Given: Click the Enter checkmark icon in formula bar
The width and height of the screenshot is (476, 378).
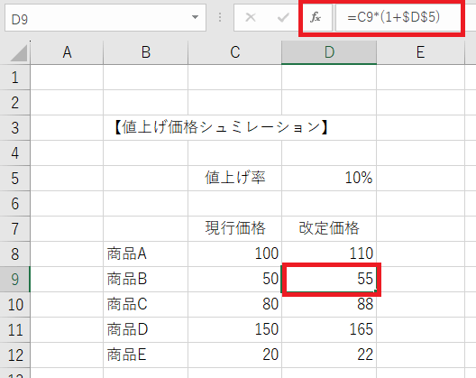Looking at the screenshot, I should 283,17.
